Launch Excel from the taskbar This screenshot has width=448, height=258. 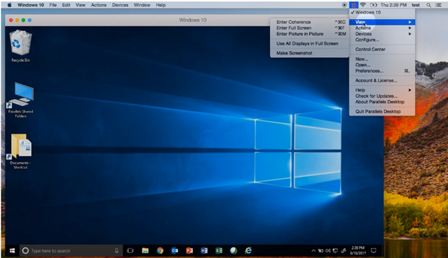219,250
